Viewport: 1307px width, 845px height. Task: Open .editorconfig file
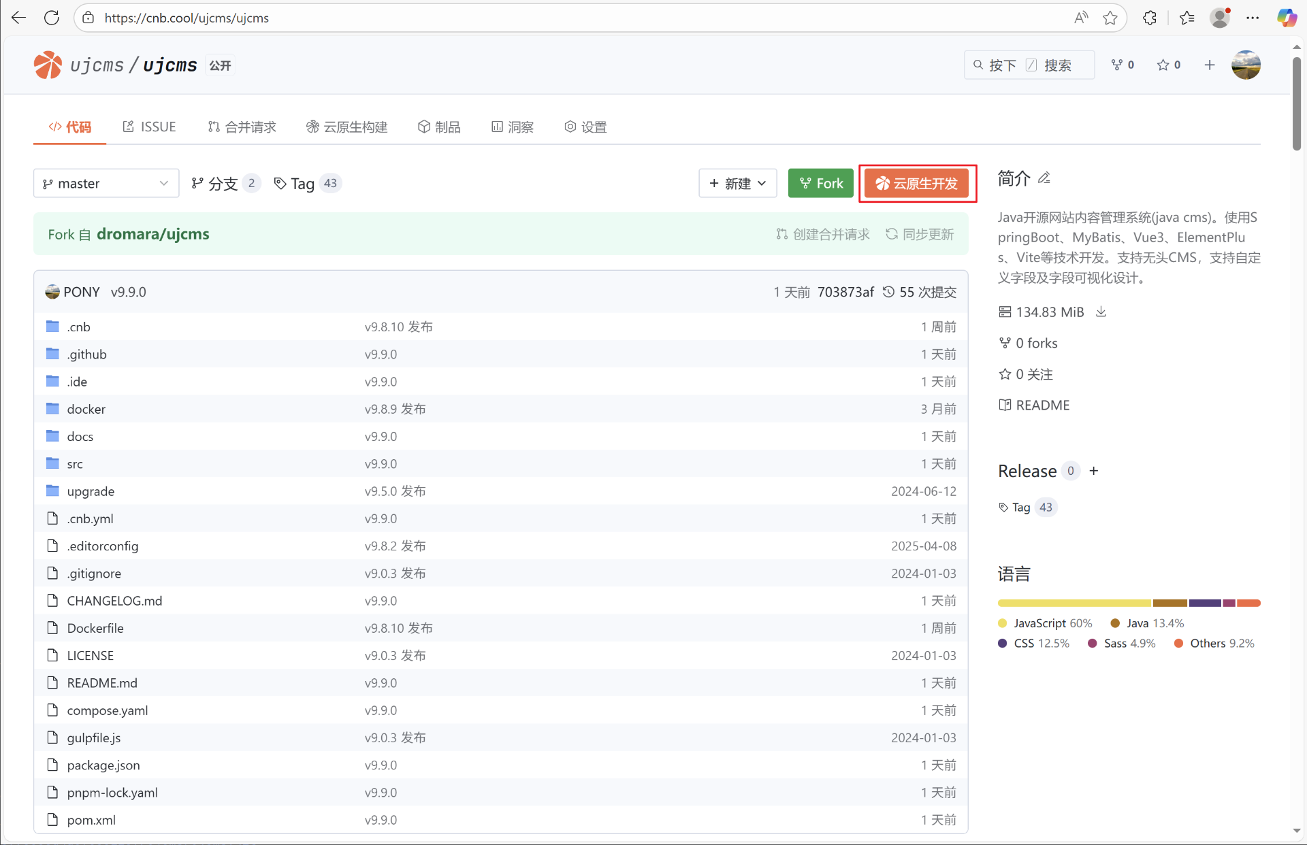pos(102,546)
